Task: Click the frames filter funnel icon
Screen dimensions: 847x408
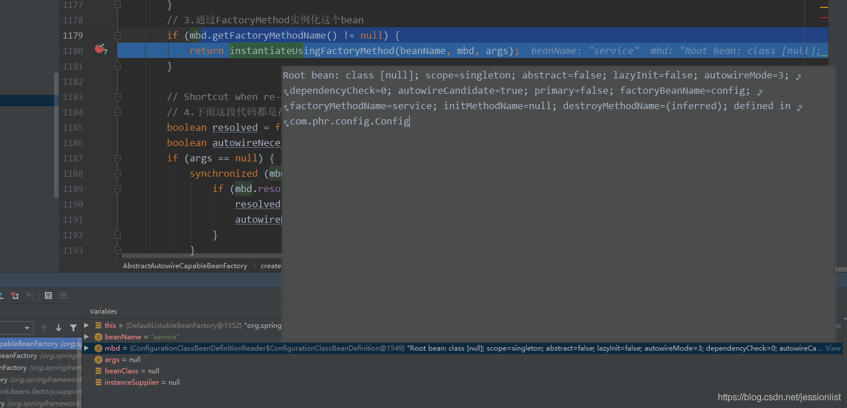Action: [73, 328]
